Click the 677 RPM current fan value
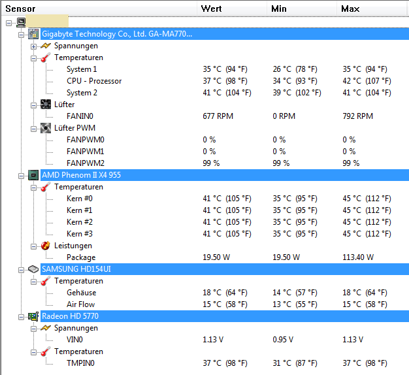409x375 pixels. point(218,116)
